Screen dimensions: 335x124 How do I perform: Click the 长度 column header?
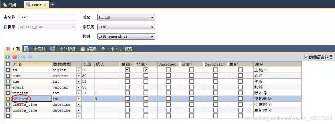[x=88, y=64]
